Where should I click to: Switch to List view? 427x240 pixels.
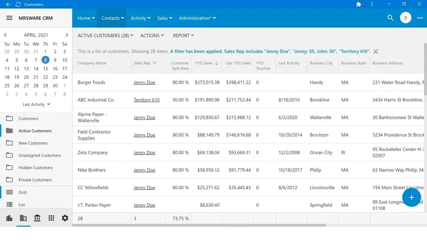(21, 205)
